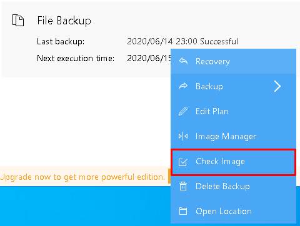The width and height of the screenshot is (300, 226).
Task: Choose the Delete Backup menu label
Action: pos(222,186)
